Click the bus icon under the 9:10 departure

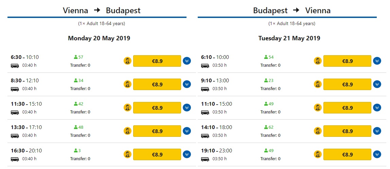[x=205, y=89]
